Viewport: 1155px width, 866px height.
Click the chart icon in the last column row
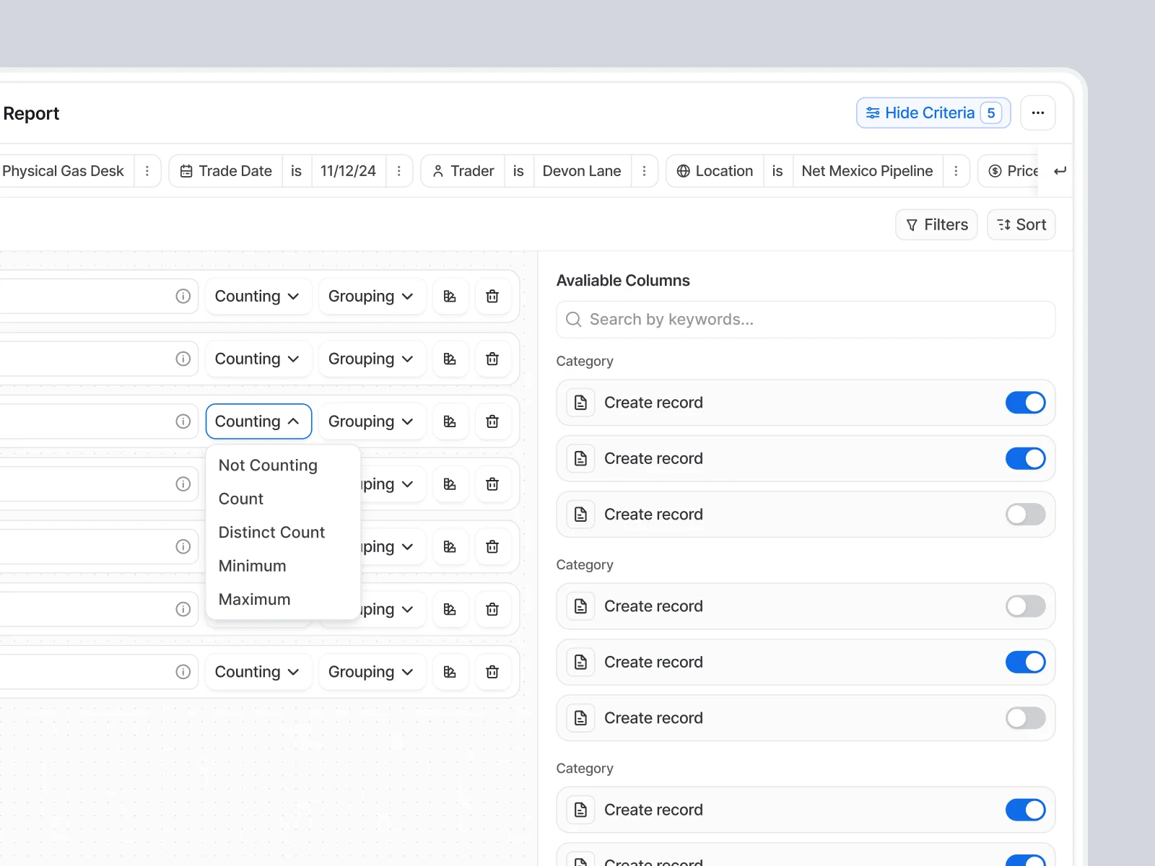[x=450, y=672]
